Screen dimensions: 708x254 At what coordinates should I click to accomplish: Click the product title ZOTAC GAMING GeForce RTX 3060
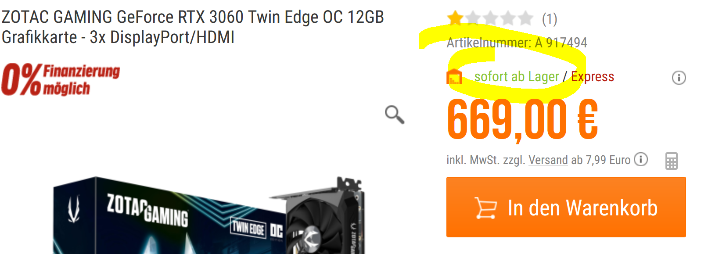pos(193,27)
